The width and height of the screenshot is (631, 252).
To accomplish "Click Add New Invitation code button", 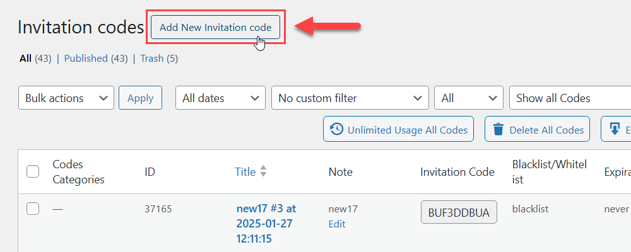I will click(x=215, y=27).
